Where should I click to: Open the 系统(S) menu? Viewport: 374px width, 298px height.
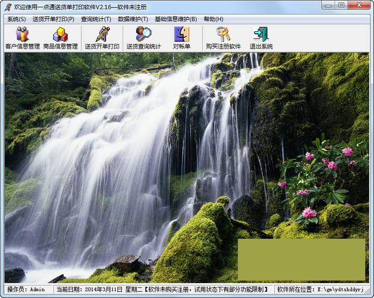(x=16, y=19)
